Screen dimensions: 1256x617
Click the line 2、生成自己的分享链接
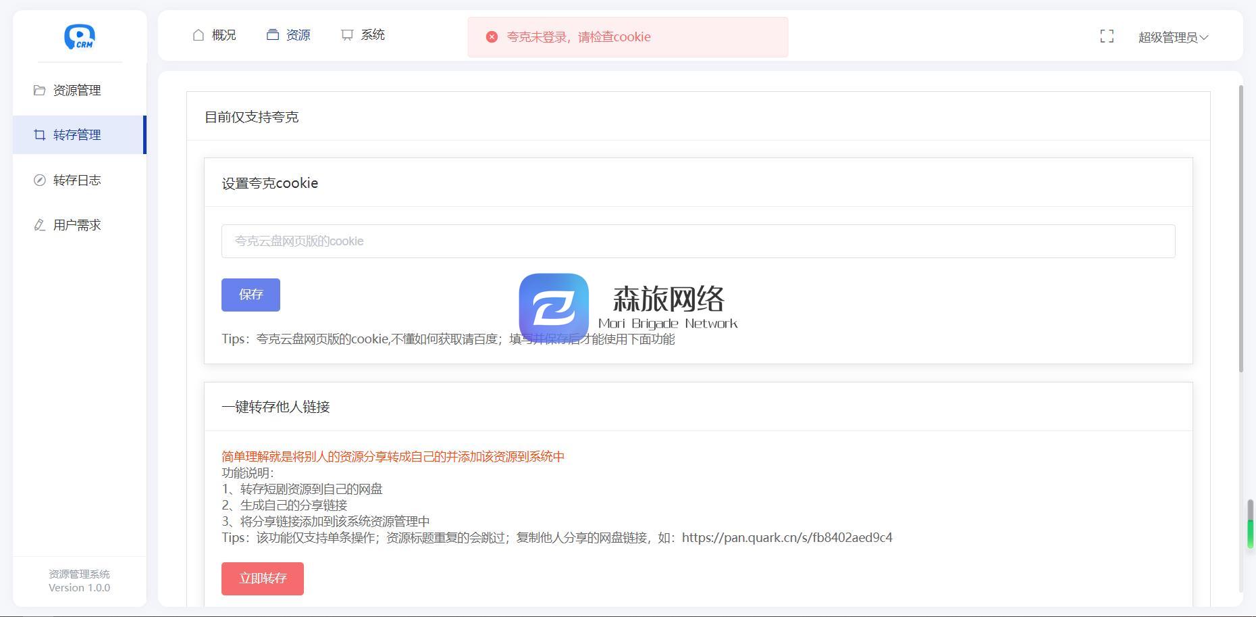point(284,505)
